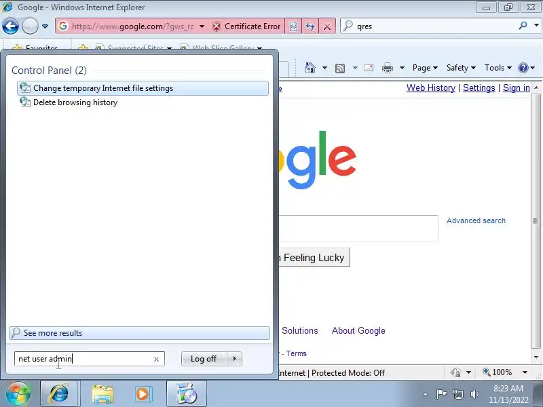
Task: Expand the Print options dropdown arrow
Action: [402, 68]
